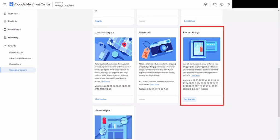Open the help question mark icon
Viewport: 280px width, 140px height.
coord(222,4)
